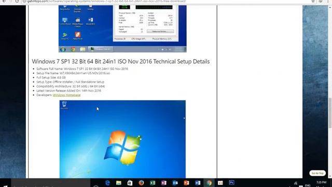This screenshot has width=332, height=187.
Task: Select the Compatibility Architecture line
Action: pos(71,86)
